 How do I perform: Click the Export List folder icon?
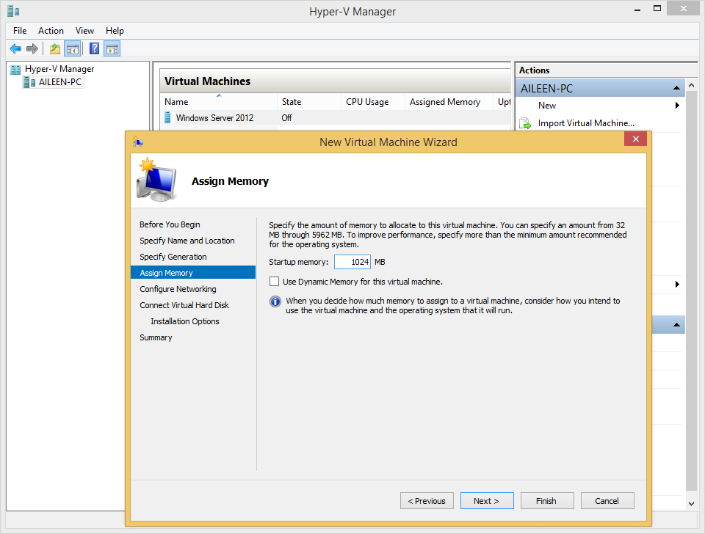[54, 48]
